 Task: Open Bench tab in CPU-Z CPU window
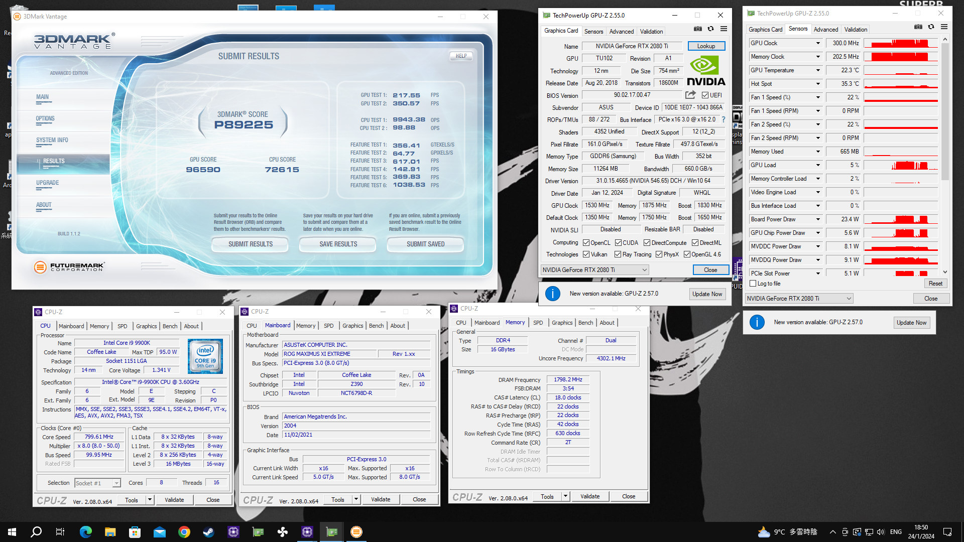click(x=170, y=326)
